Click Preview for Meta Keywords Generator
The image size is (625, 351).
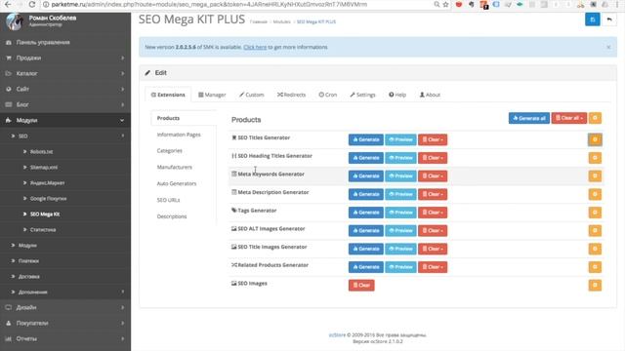click(400, 175)
